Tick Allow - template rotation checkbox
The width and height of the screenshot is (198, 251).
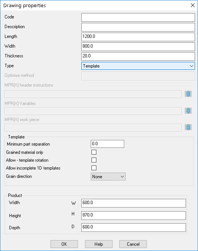pyautogui.click(x=94, y=160)
